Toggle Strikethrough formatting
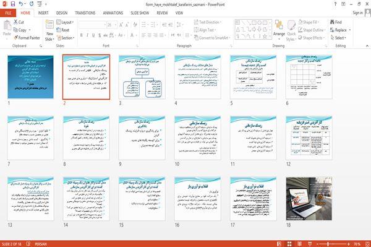371x247 pixels. tap(106, 35)
